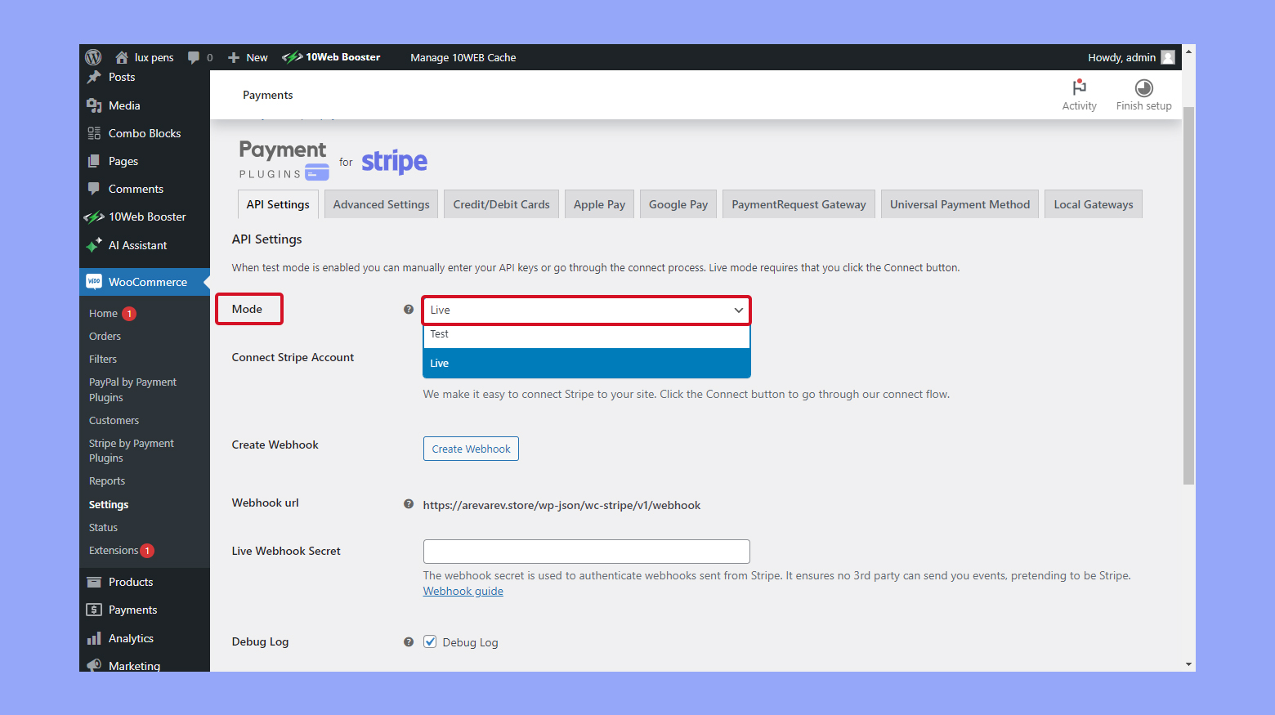Open Media via its sidebar icon

click(94, 105)
